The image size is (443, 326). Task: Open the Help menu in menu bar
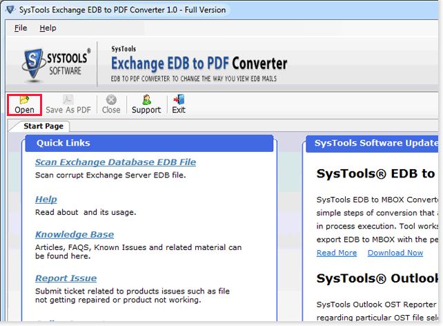[x=48, y=28]
